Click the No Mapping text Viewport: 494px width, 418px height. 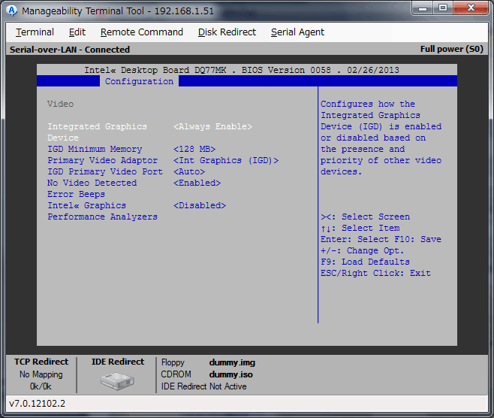click(x=41, y=374)
